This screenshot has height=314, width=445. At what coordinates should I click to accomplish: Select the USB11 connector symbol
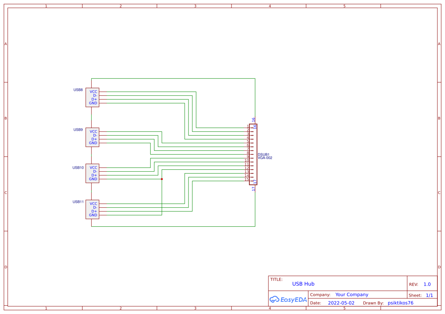tap(93, 209)
